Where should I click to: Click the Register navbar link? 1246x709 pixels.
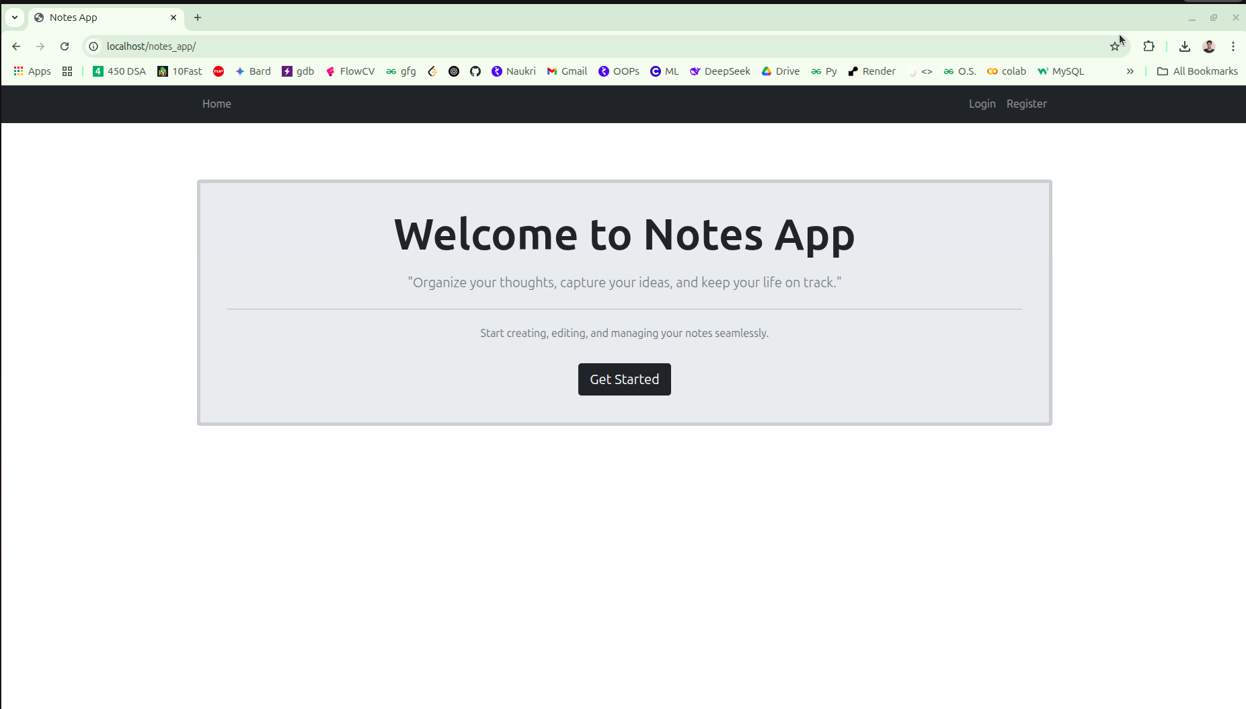click(1027, 104)
